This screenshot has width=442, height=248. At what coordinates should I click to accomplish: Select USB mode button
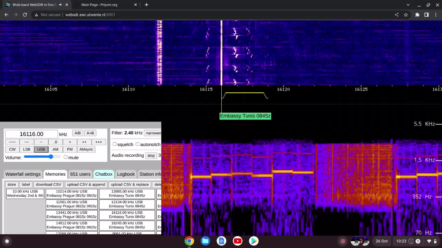click(41, 149)
